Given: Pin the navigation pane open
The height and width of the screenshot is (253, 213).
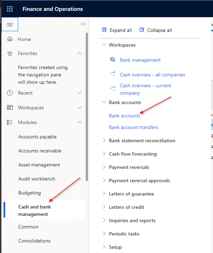Looking at the screenshot, I should (83, 24).
